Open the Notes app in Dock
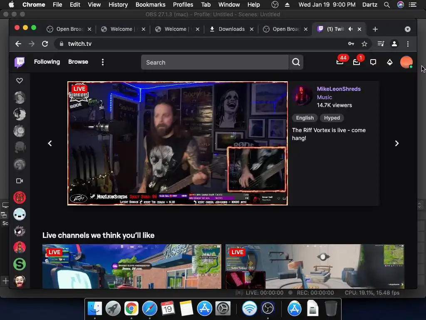This screenshot has width=426, height=320. pos(186,309)
